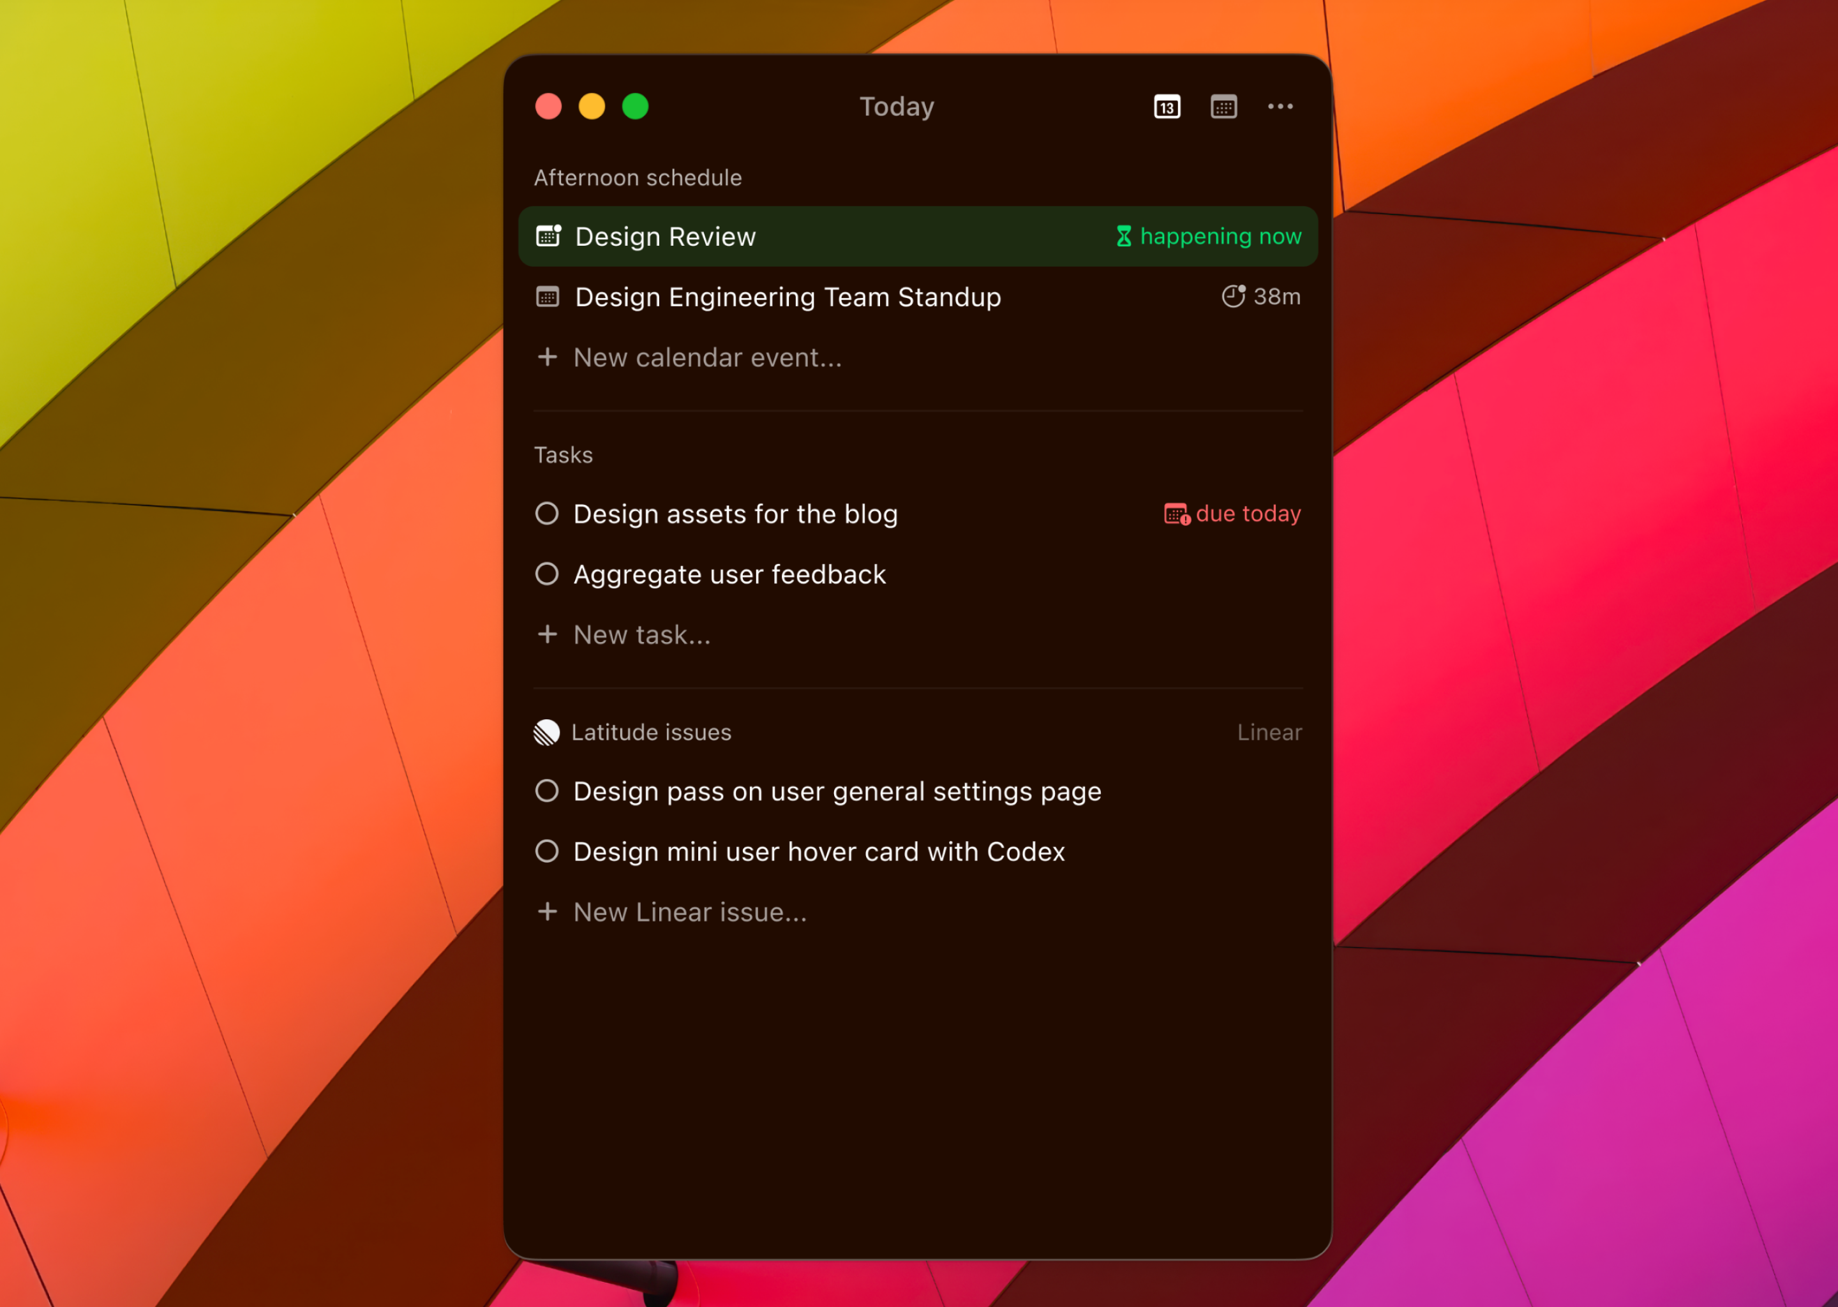Click the Linear logo beside Latitude issues
Viewport: 1838px width, 1307px height.
tap(546, 733)
